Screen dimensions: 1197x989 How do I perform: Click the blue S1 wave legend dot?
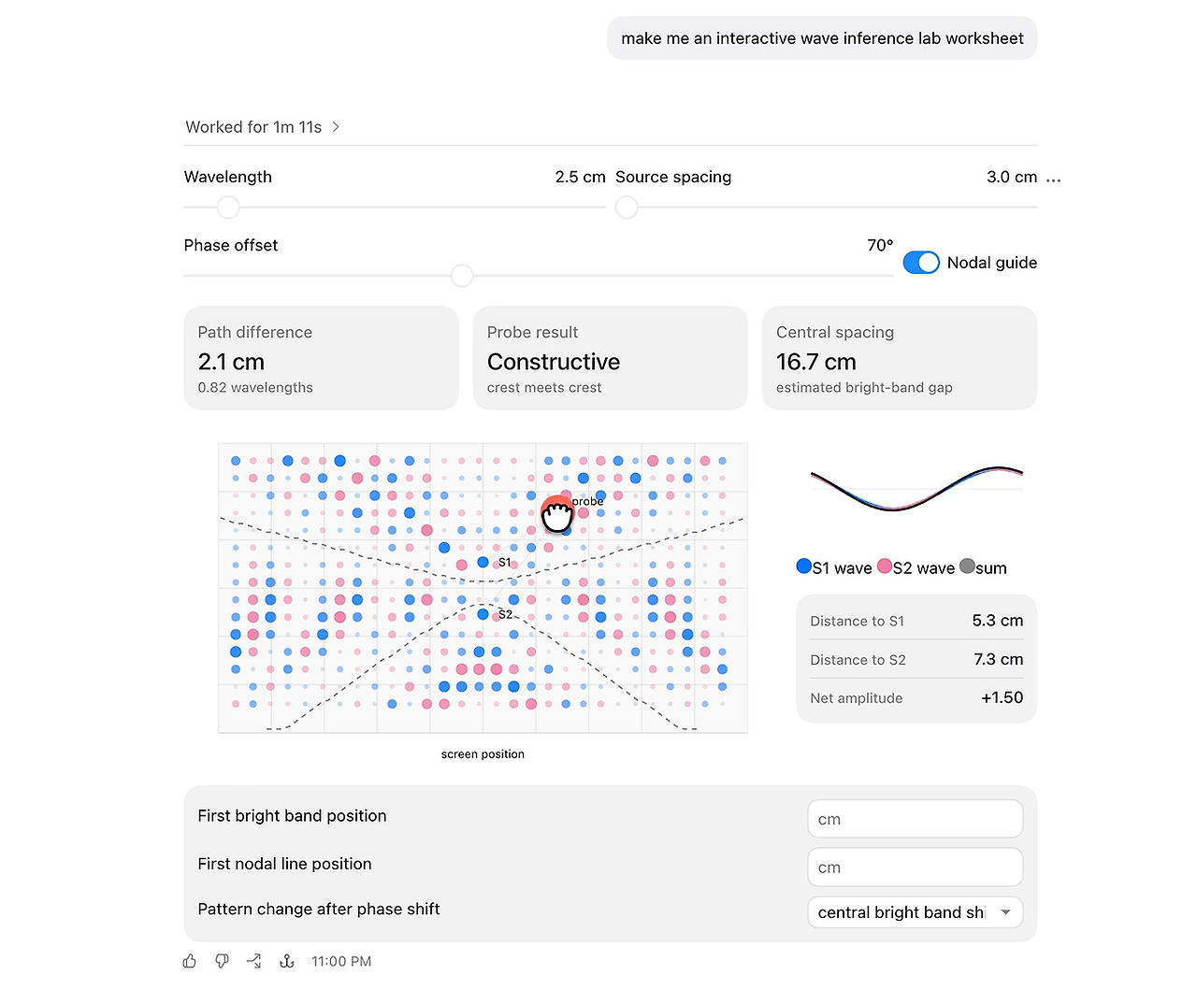coord(803,566)
